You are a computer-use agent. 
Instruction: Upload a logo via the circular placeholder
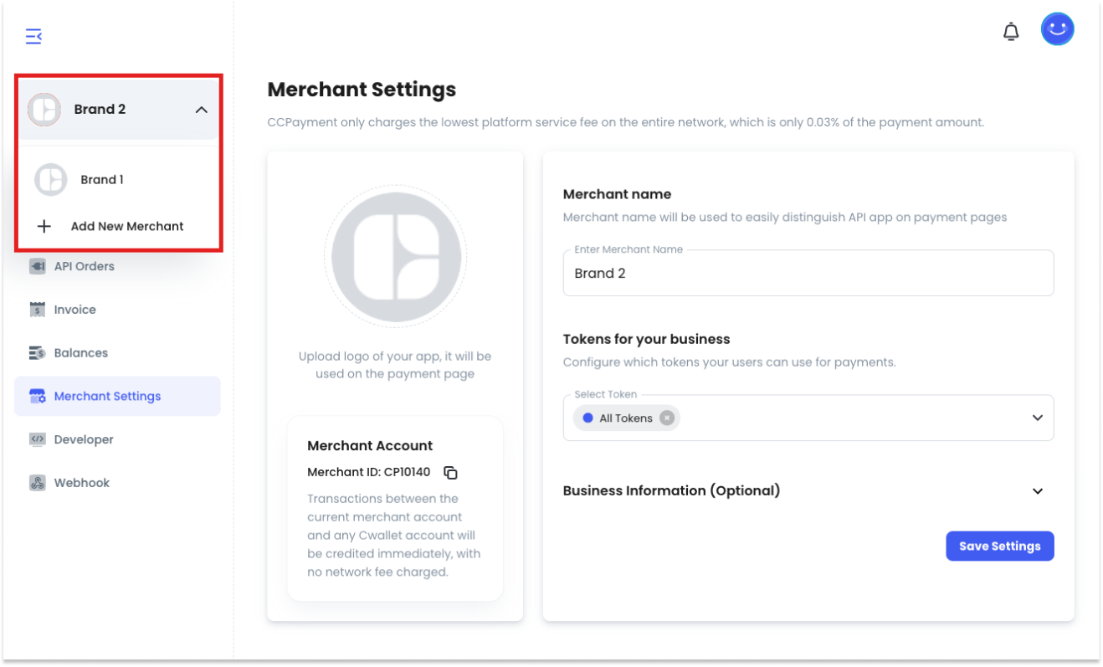tap(396, 257)
